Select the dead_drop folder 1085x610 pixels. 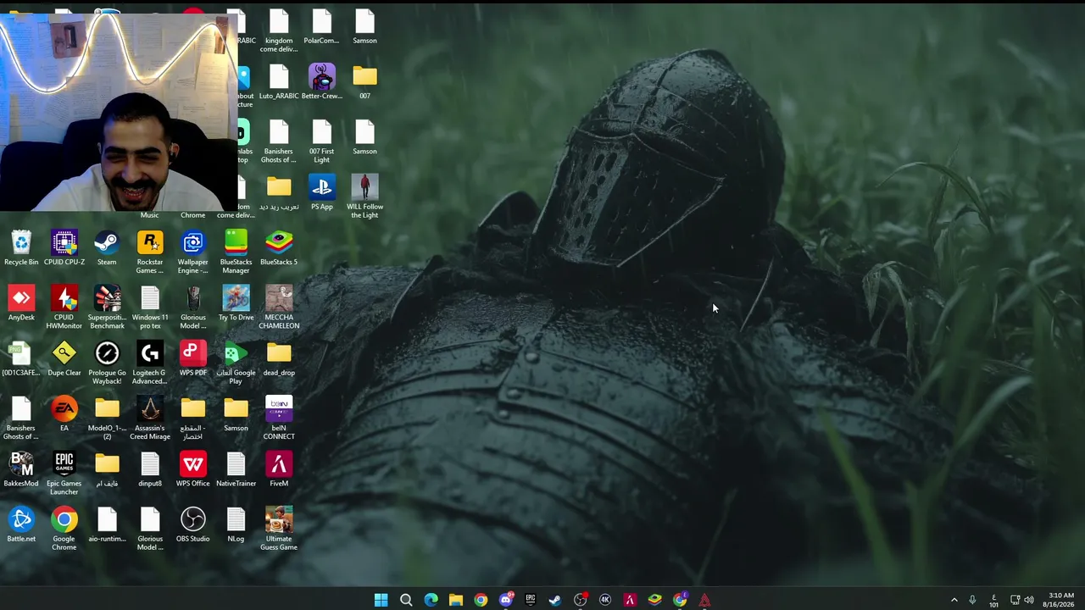(x=279, y=358)
